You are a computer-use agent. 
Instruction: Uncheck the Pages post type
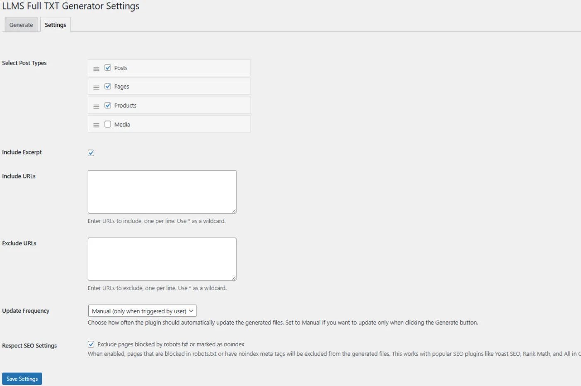108,87
